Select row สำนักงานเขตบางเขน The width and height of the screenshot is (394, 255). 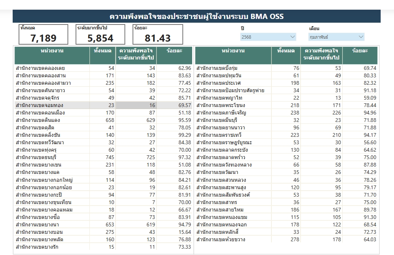(x=103, y=165)
